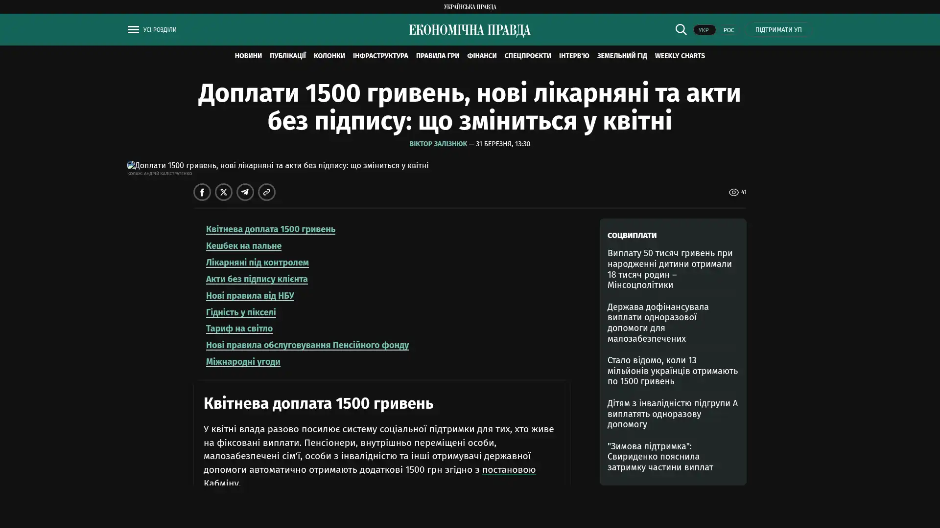Jump to Кешбек на пальне section
The height and width of the screenshot is (528, 940).
click(x=243, y=246)
